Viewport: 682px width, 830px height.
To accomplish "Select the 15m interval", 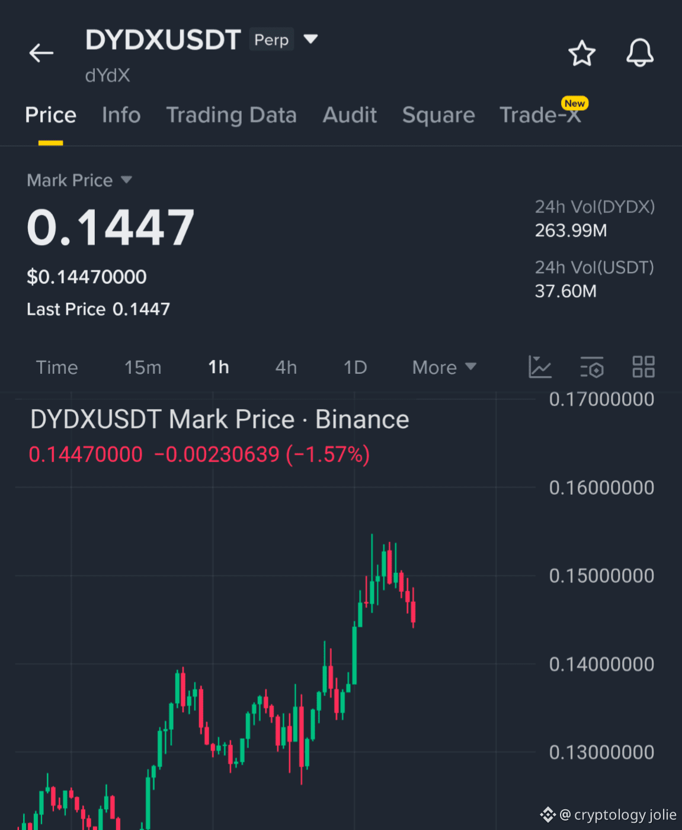I will point(143,367).
